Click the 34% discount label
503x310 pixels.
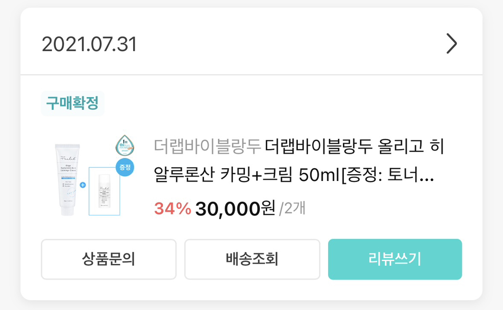pos(172,208)
